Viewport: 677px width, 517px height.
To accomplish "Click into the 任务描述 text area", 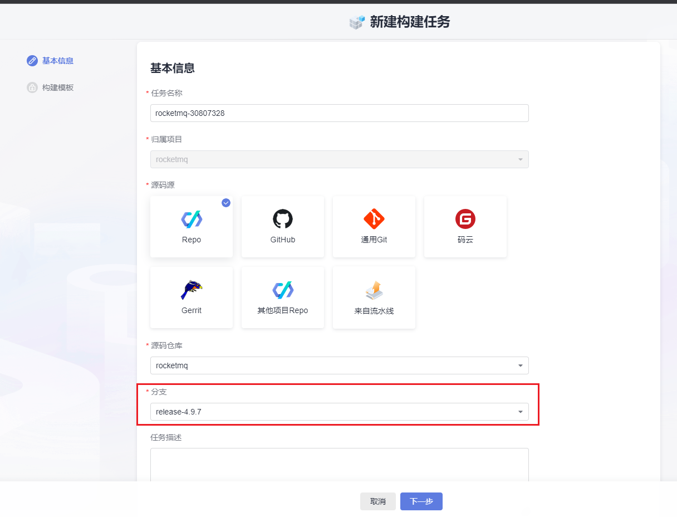I will (340, 465).
